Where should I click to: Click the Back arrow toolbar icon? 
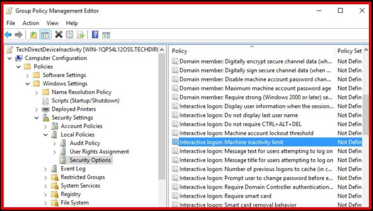8,35
